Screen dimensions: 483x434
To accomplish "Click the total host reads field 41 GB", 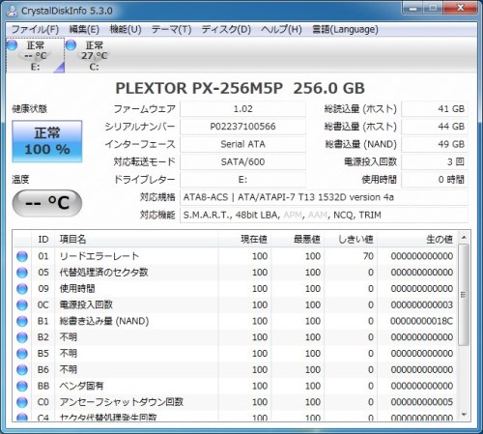I will (x=435, y=109).
